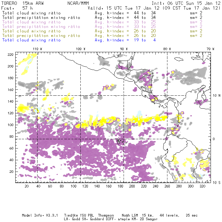Click the blue "Total cloud mixing ratio" legend line
The image size is (222, 222).
[x=31, y=40]
